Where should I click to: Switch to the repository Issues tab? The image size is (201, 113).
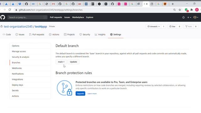coord(20,35)
